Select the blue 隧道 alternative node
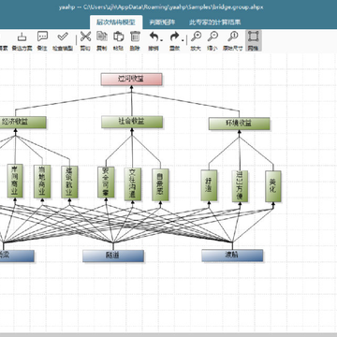337x337 pixels. point(113,256)
